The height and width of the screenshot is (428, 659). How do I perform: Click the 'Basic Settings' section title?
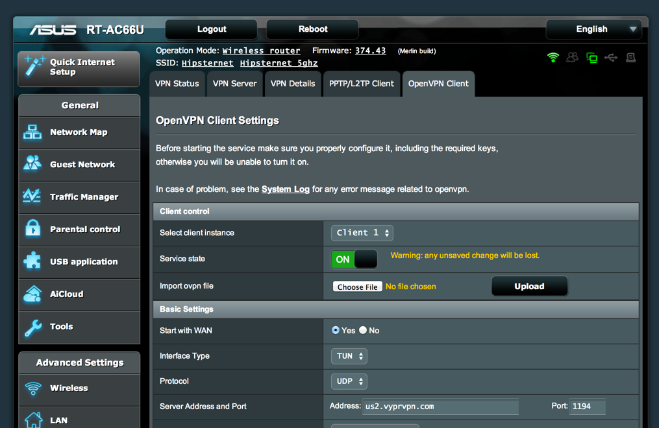click(186, 309)
